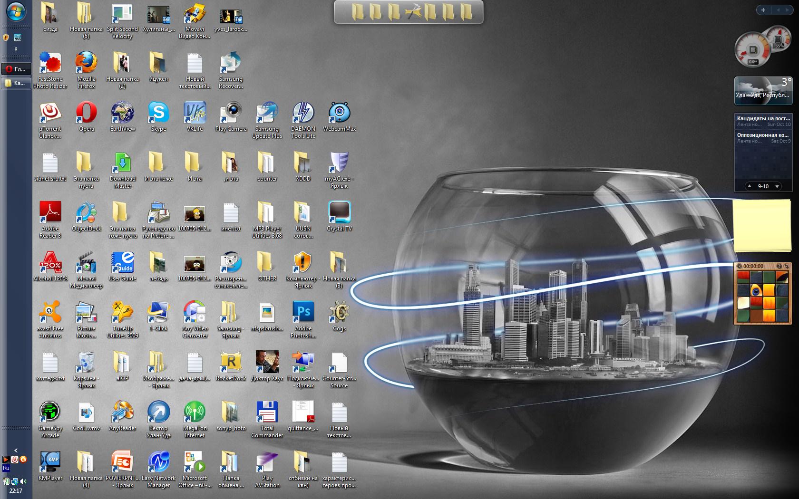Image resolution: width=799 pixels, height=499 pixels.
Task: Switch to the folder window taskbar button
Action: click(x=16, y=83)
